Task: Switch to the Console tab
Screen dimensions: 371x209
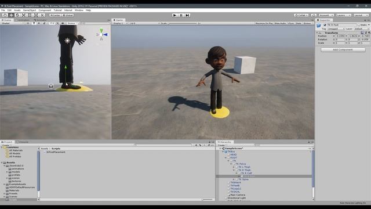Action: coord(23,142)
